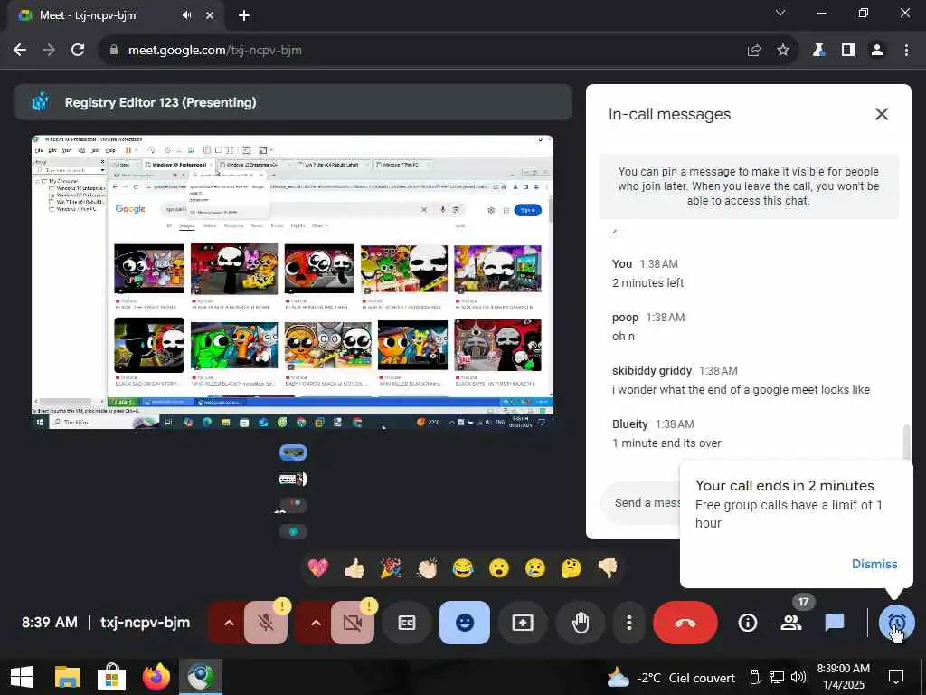Click the weather widget Ciel couvert
The height and width of the screenshot is (695, 926).
click(x=671, y=678)
